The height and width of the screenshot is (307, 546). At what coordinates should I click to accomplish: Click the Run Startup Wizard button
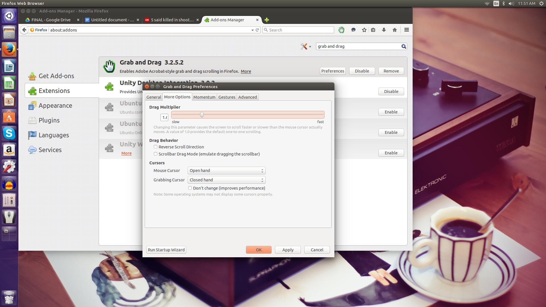166,250
